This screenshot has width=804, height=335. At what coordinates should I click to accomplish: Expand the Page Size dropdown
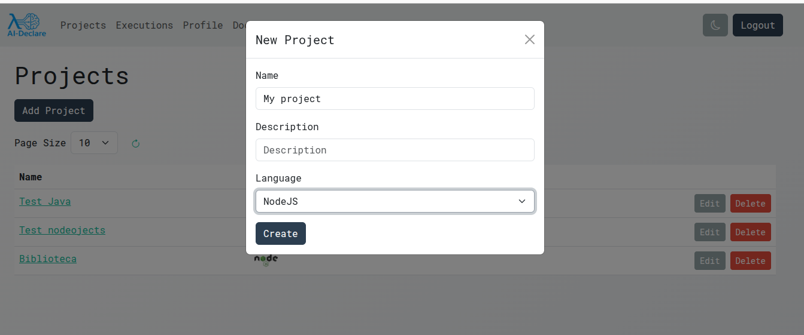[x=94, y=143]
